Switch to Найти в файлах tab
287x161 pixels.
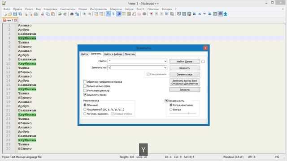tap(113, 54)
